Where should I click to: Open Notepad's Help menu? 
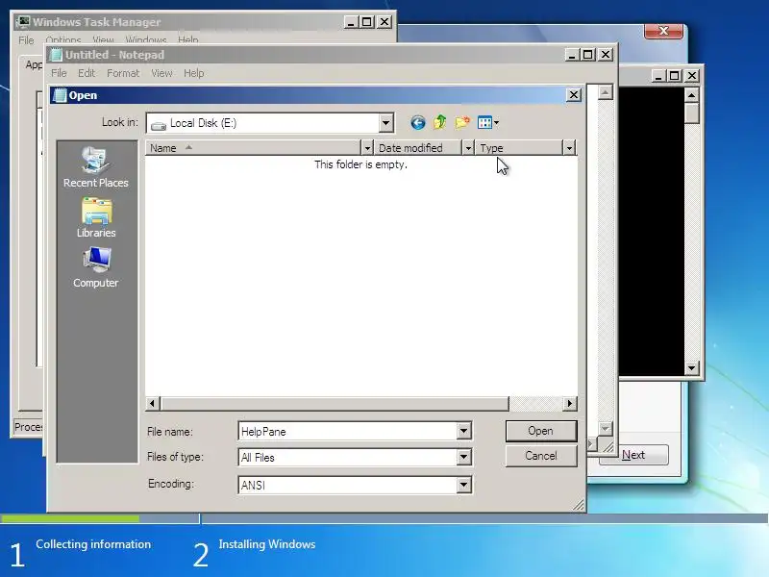[194, 73]
